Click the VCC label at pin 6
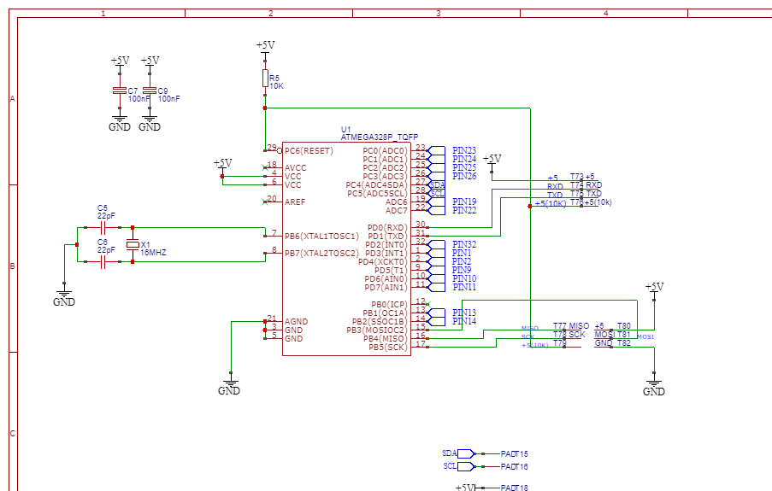 coord(293,185)
